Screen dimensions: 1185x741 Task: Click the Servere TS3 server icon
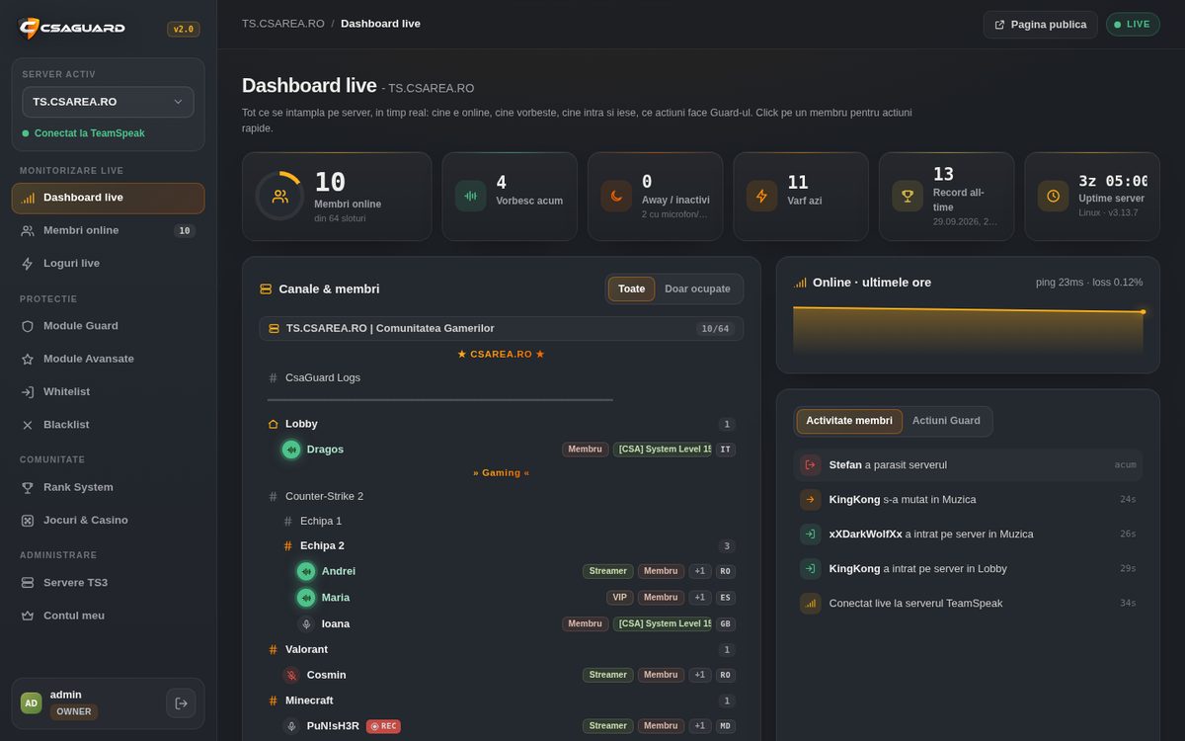[x=28, y=583]
